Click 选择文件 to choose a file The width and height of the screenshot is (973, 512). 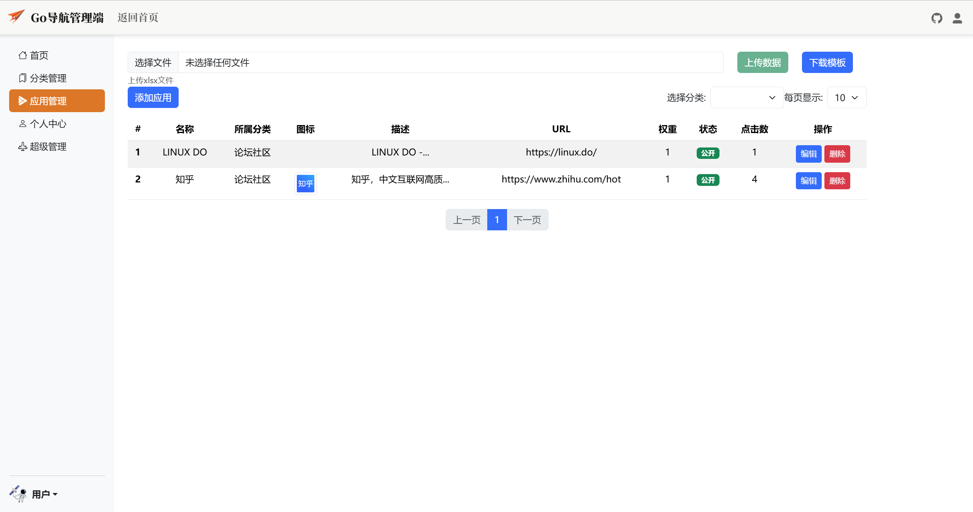(x=153, y=62)
